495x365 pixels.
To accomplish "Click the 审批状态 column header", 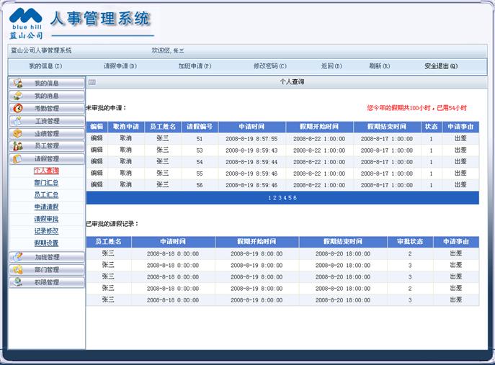I will (x=410, y=242).
